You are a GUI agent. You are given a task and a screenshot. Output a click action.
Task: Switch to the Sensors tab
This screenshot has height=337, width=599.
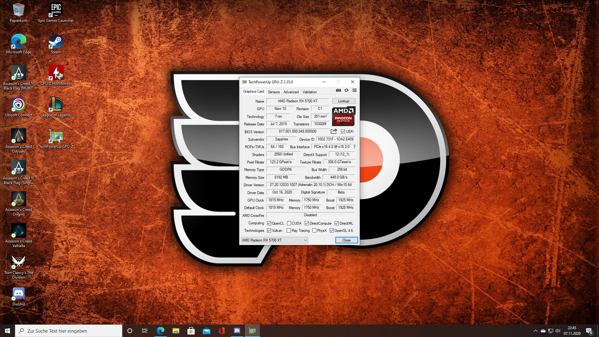click(274, 92)
